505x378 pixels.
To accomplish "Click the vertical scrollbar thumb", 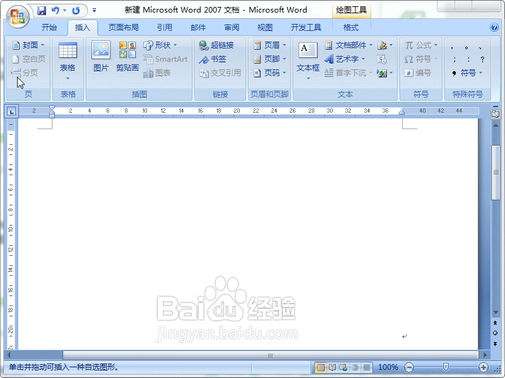I will click(496, 173).
